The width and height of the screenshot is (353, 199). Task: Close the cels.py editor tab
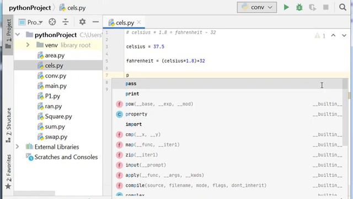(x=139, y=22)
